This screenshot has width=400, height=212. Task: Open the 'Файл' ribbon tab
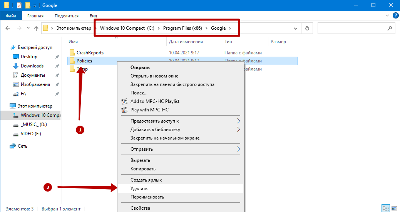[x=11, y=16]
